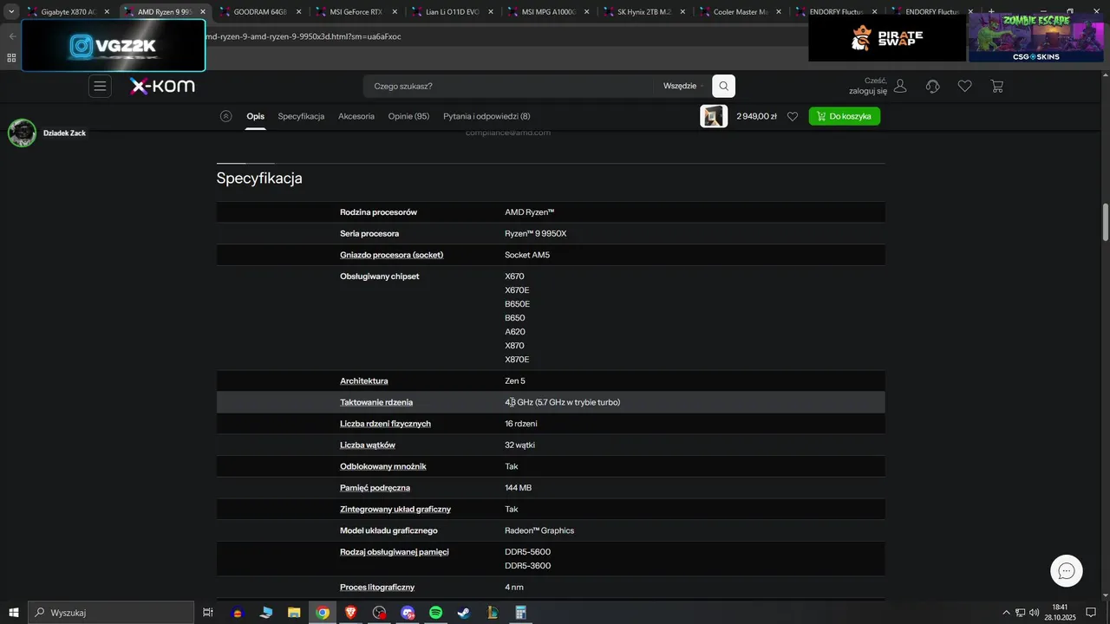Open the shopping cart icon
This screenshot has height=624, width=1110.
click(x=996, y=86)
